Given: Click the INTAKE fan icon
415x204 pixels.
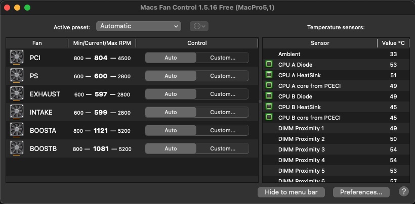Looking at the screenshot, I should (17, 112).
